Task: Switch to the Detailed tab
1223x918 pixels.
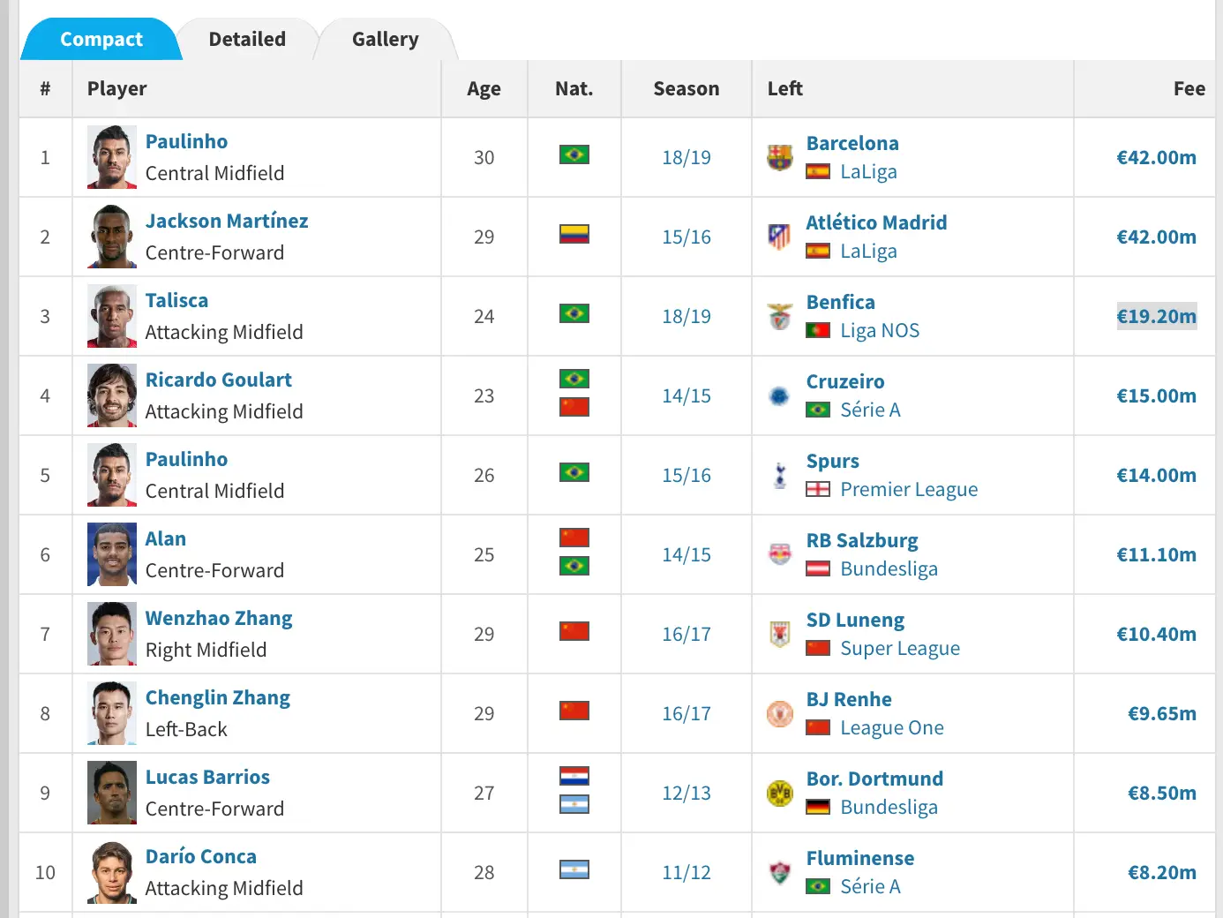Action: 247,39
